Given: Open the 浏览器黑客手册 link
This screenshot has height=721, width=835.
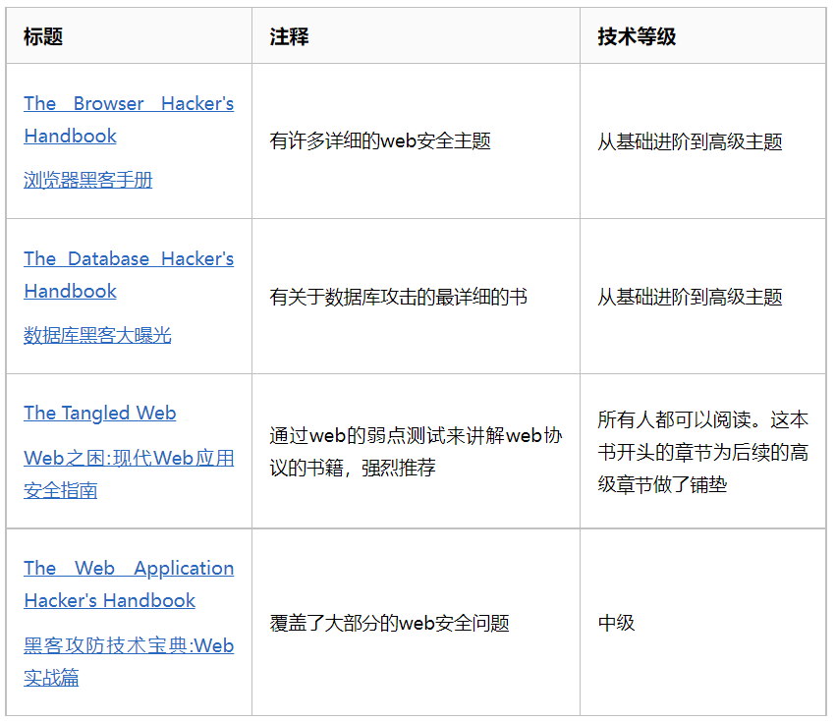Looking at the screenshot, I should [87, 180].
